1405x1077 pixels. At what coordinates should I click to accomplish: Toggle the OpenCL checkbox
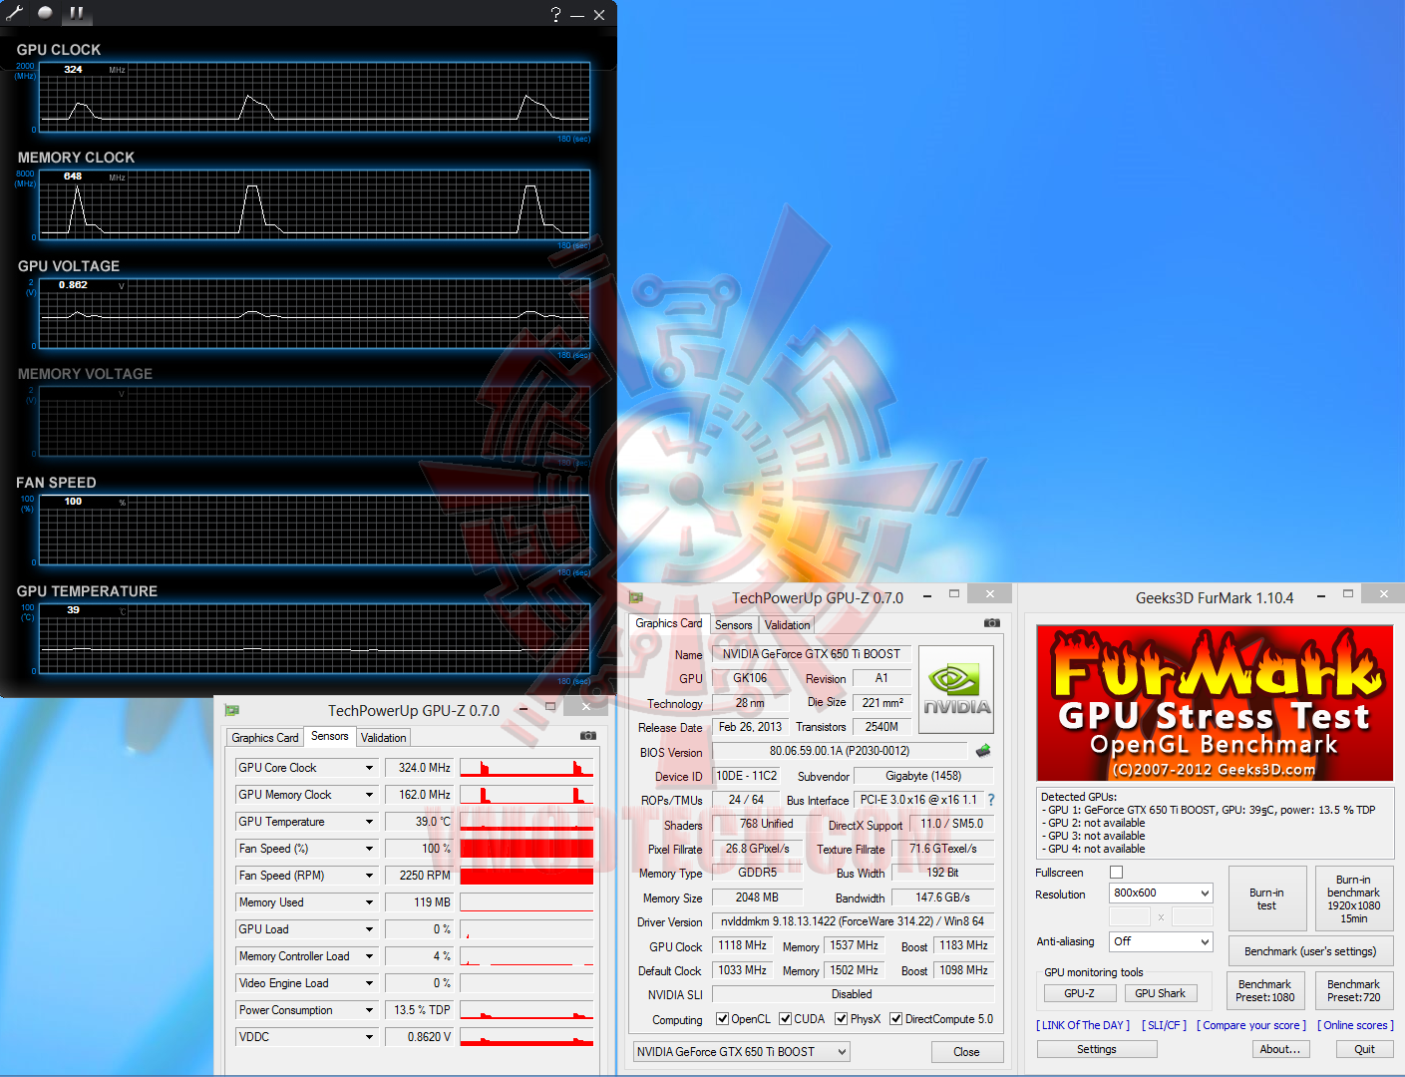722,1019
